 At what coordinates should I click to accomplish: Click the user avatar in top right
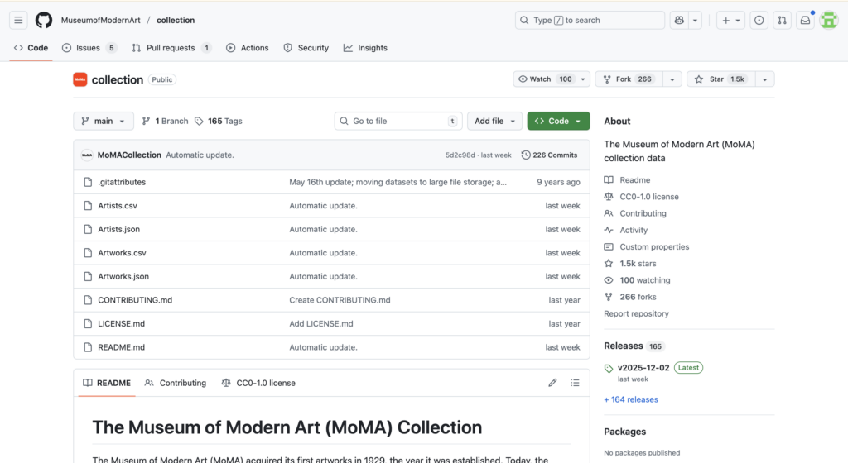[x=828, y=20]
